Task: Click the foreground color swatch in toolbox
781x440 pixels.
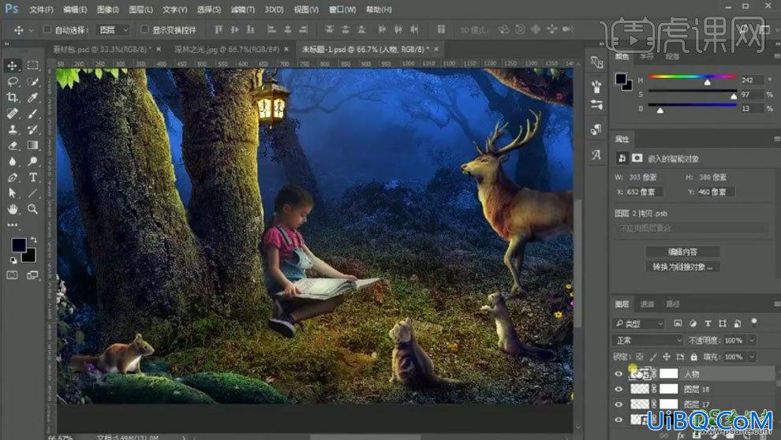Action: coord(19,245)
